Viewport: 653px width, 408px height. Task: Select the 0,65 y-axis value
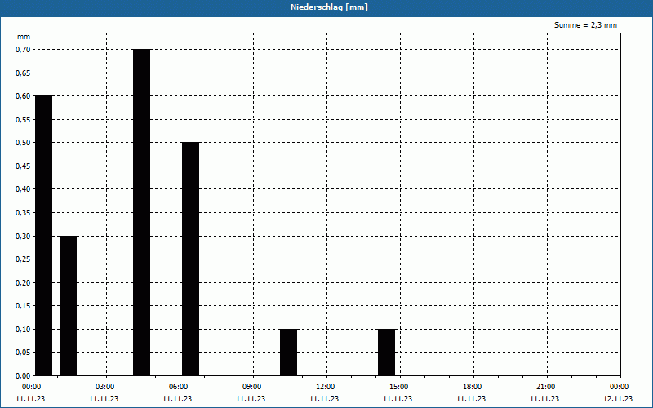pos(23,73)
